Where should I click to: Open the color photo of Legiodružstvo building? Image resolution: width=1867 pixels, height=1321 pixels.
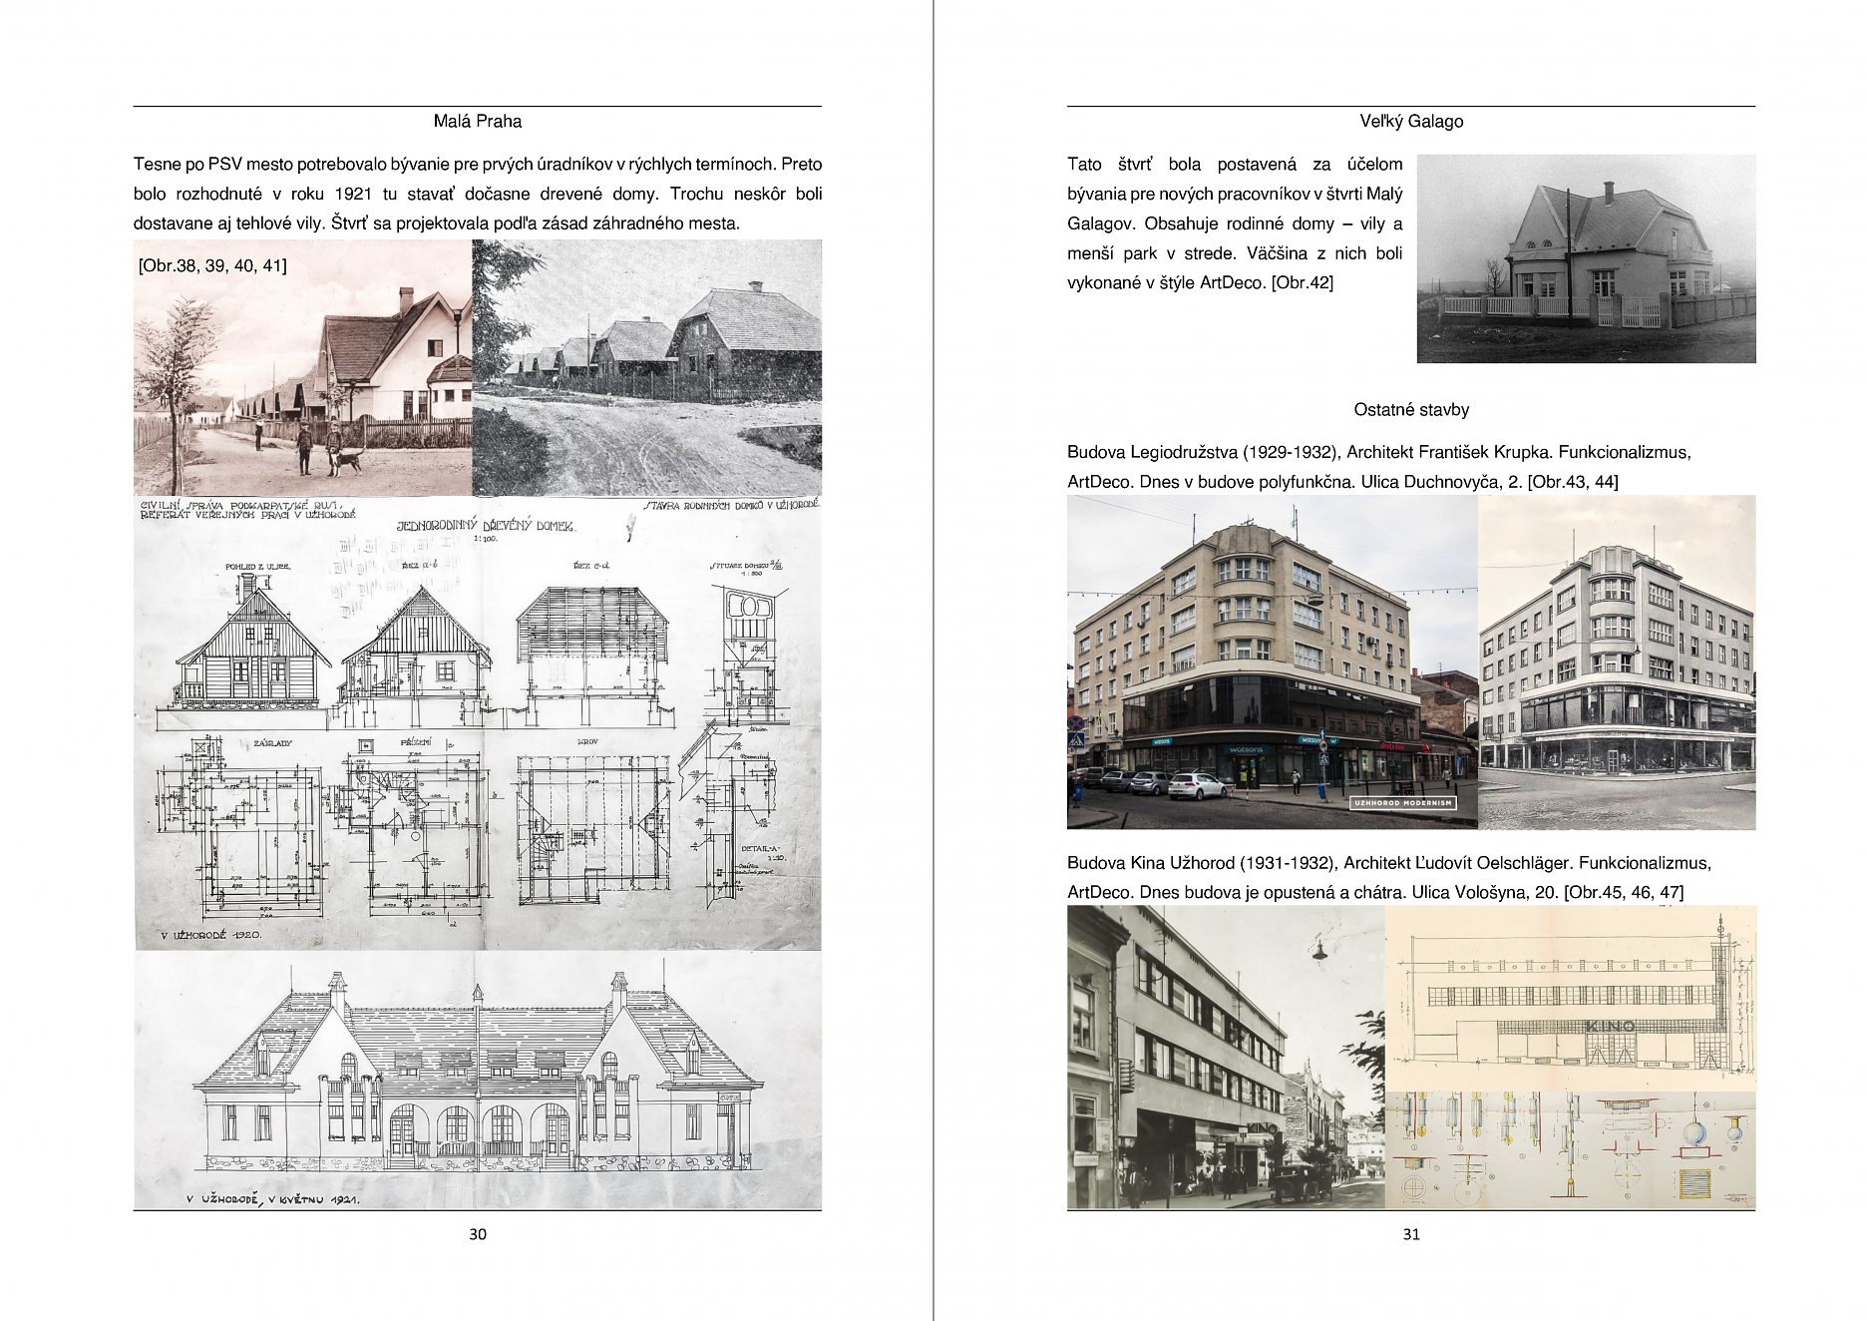(x=1271, y=661)
